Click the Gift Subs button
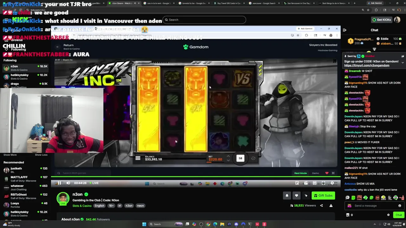The width and height of the screenshot is (406, 228). coord(323,196)
